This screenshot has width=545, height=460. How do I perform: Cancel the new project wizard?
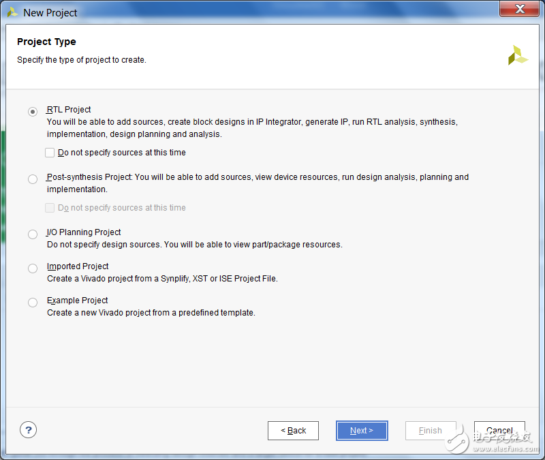(x=499, y=431)
